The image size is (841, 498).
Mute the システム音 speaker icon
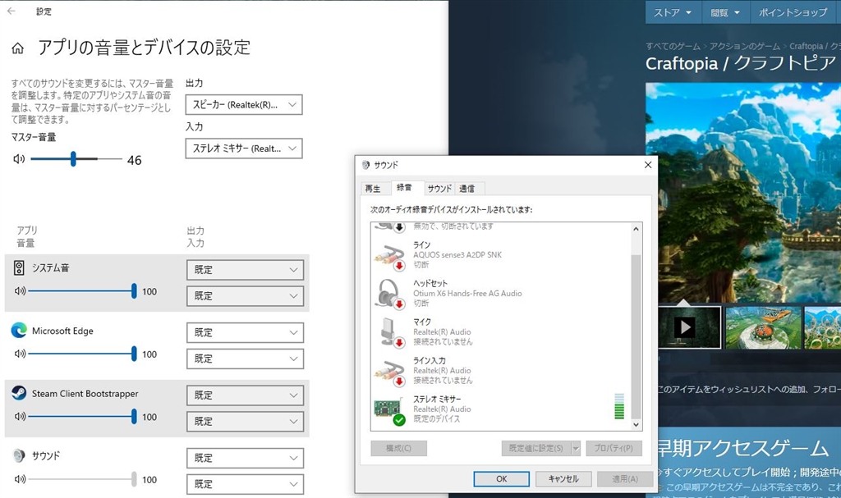[20, 291]
